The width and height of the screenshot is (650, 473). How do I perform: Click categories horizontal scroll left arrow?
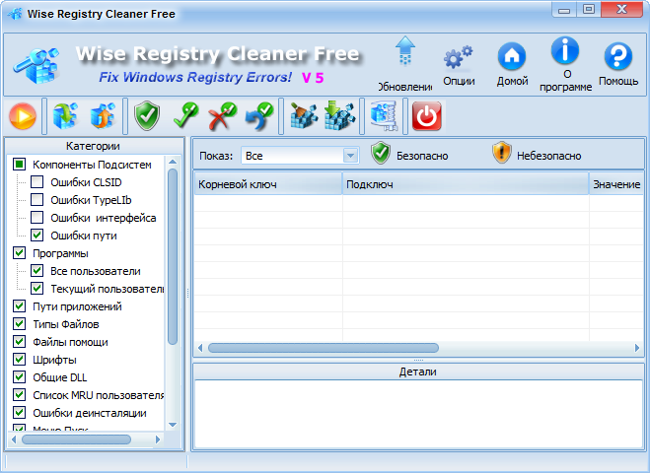14,439
